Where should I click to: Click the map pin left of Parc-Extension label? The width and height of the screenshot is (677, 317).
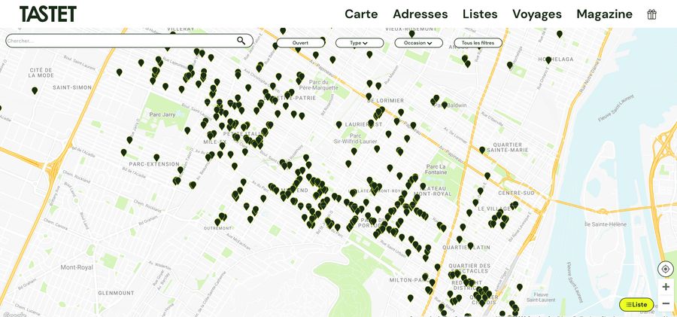[x=123, y=152]
